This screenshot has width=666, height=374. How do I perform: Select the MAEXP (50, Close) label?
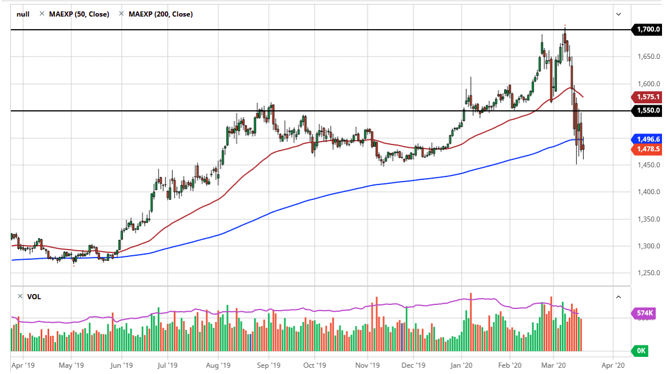point(79,14)
